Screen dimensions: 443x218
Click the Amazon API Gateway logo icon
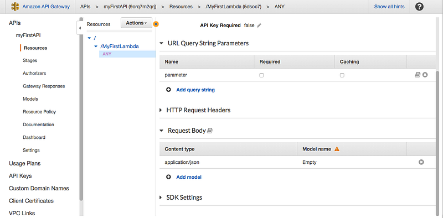pyautogui.click(x=16, y=7)
